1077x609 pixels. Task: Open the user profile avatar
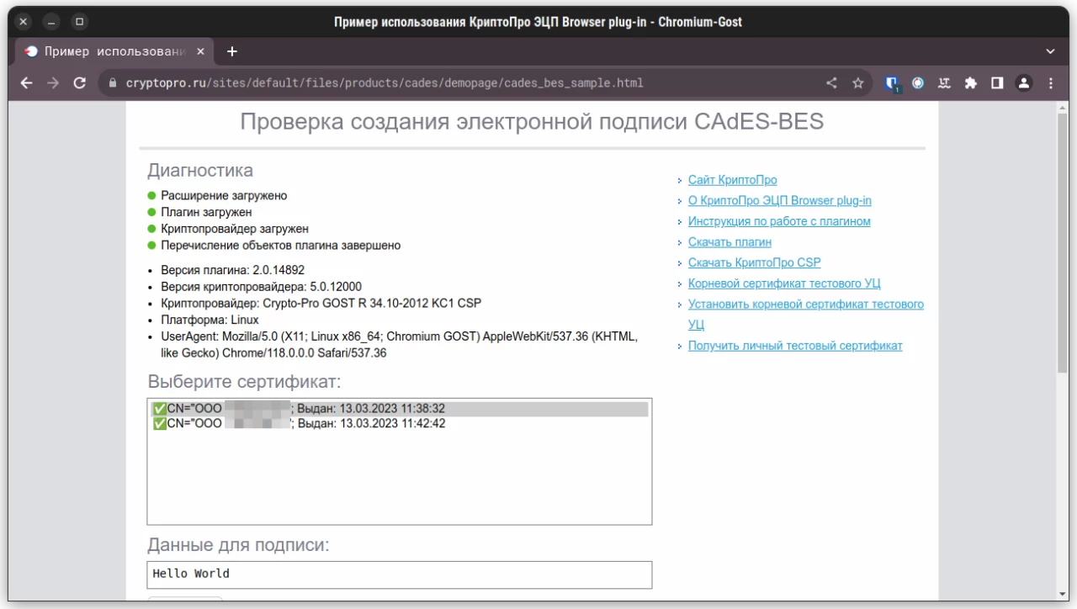[x=1023, y=83]
